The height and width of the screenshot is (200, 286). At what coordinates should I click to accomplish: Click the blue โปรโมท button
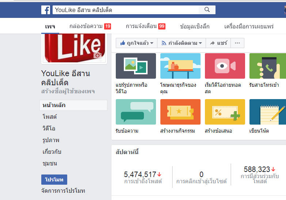tap(54, 180)
